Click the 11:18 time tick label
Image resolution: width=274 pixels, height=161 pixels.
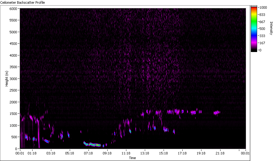(x=126, y=153)
